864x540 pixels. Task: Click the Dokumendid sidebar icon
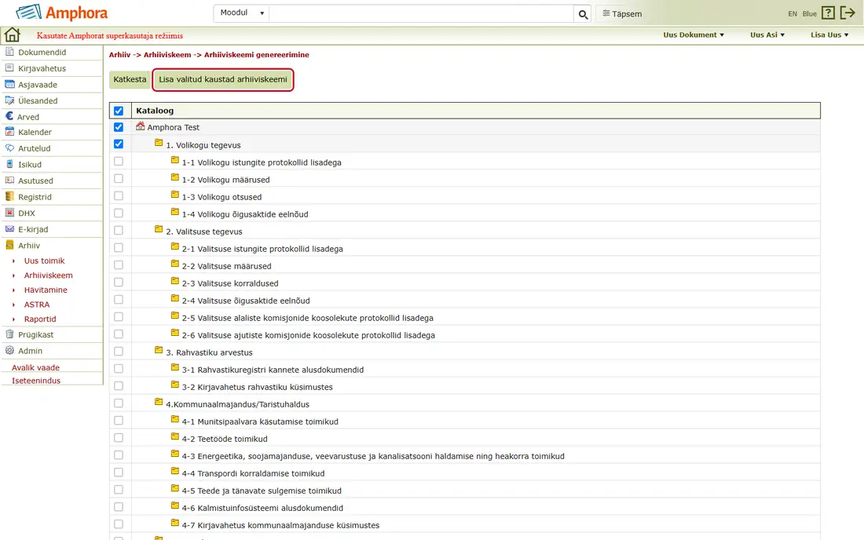click(x=9, y=52)
